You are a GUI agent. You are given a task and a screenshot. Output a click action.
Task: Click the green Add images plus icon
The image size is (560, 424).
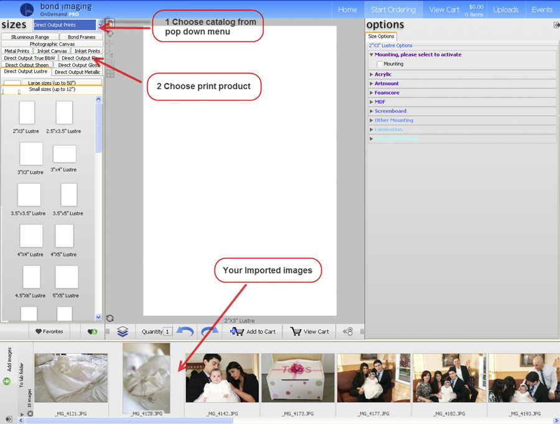point(7,381)
